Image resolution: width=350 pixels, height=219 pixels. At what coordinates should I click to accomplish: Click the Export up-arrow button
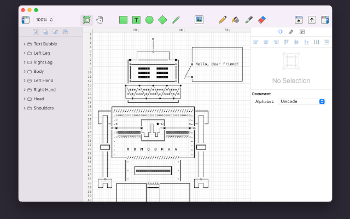312,20
